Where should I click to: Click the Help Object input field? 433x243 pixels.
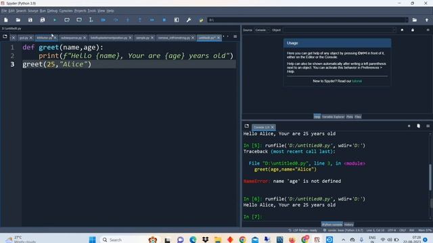[x=338, y=30]
